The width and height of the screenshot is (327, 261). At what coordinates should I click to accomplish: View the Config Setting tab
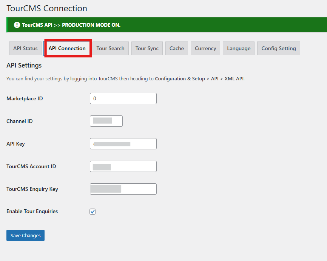click(279, 48)
